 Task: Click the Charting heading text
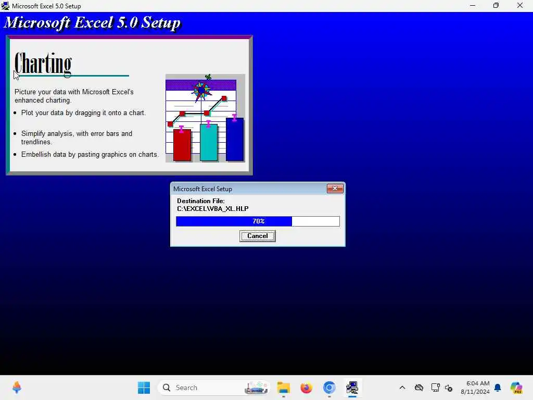[43, 64]
